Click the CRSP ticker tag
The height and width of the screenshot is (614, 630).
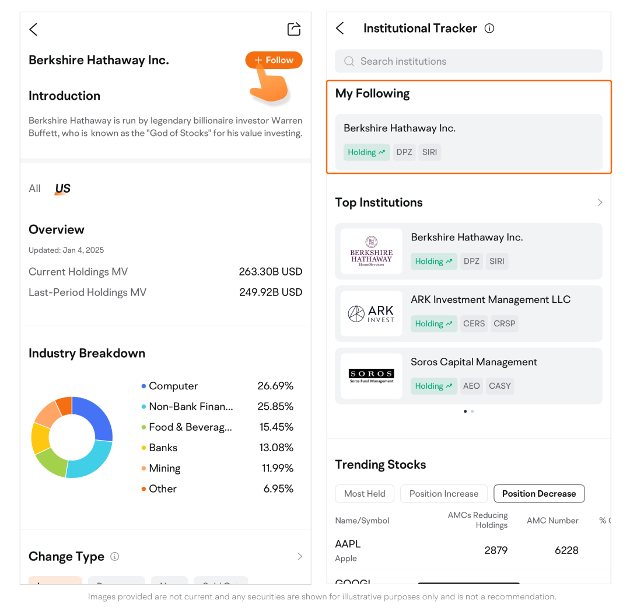(504, 324)
